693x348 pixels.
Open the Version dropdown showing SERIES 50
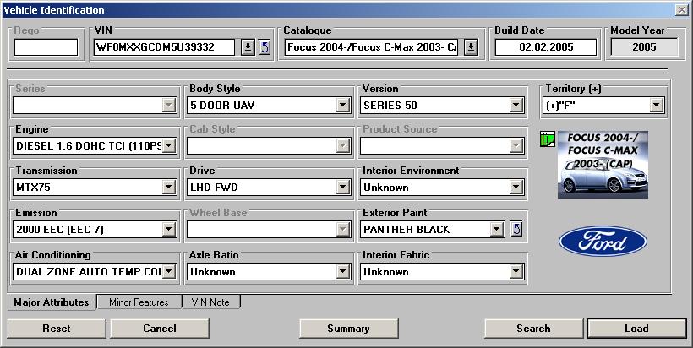(x=516, y=106)
